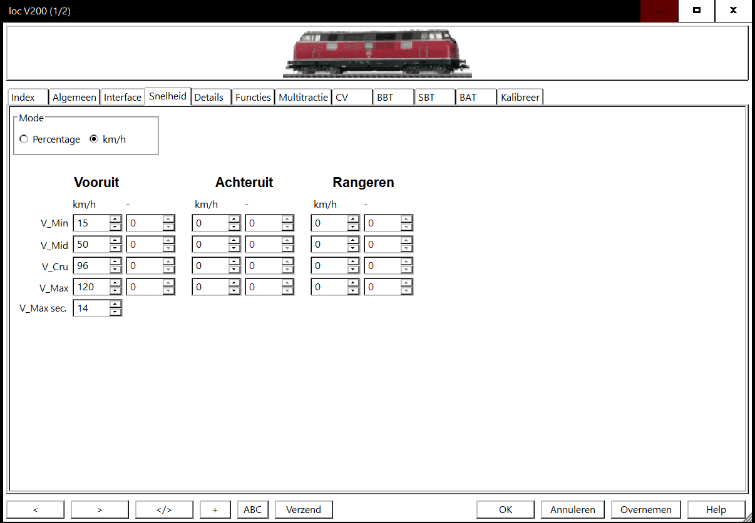Increase Achteruit V_Min km/h with up arrow
Screen dimensions: 755x523
[234, 220]
